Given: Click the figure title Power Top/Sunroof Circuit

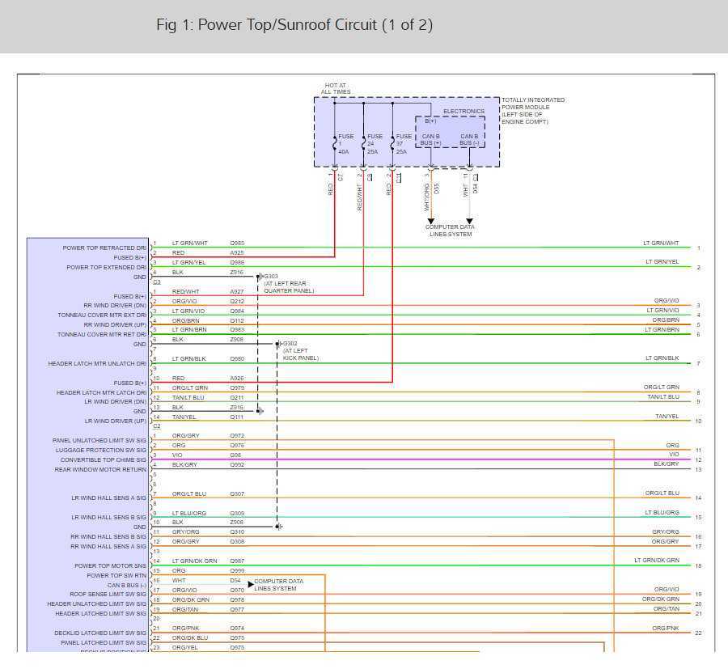Looking at the screenshot, I should tap(294, 24).
